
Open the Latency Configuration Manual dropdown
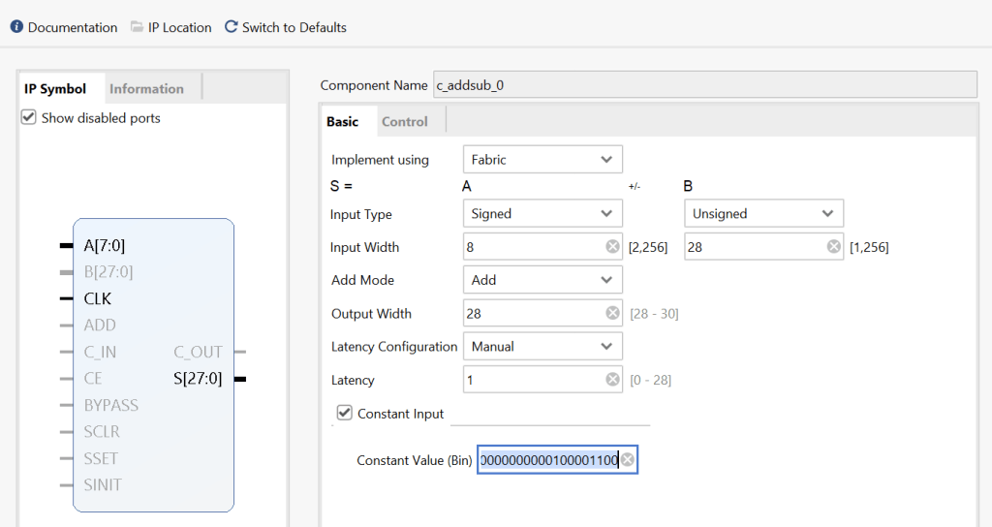pyautogui.click(x=542, y=346)
